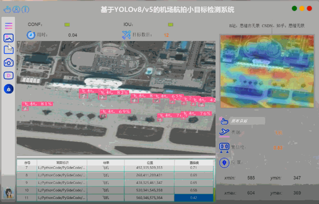Click the xmin value 585

[251, 178]
